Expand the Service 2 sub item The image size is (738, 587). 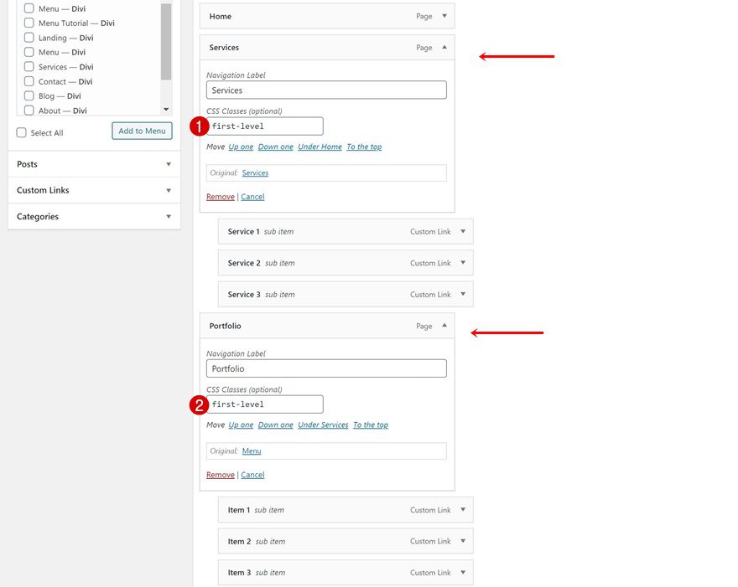point(462,262)
